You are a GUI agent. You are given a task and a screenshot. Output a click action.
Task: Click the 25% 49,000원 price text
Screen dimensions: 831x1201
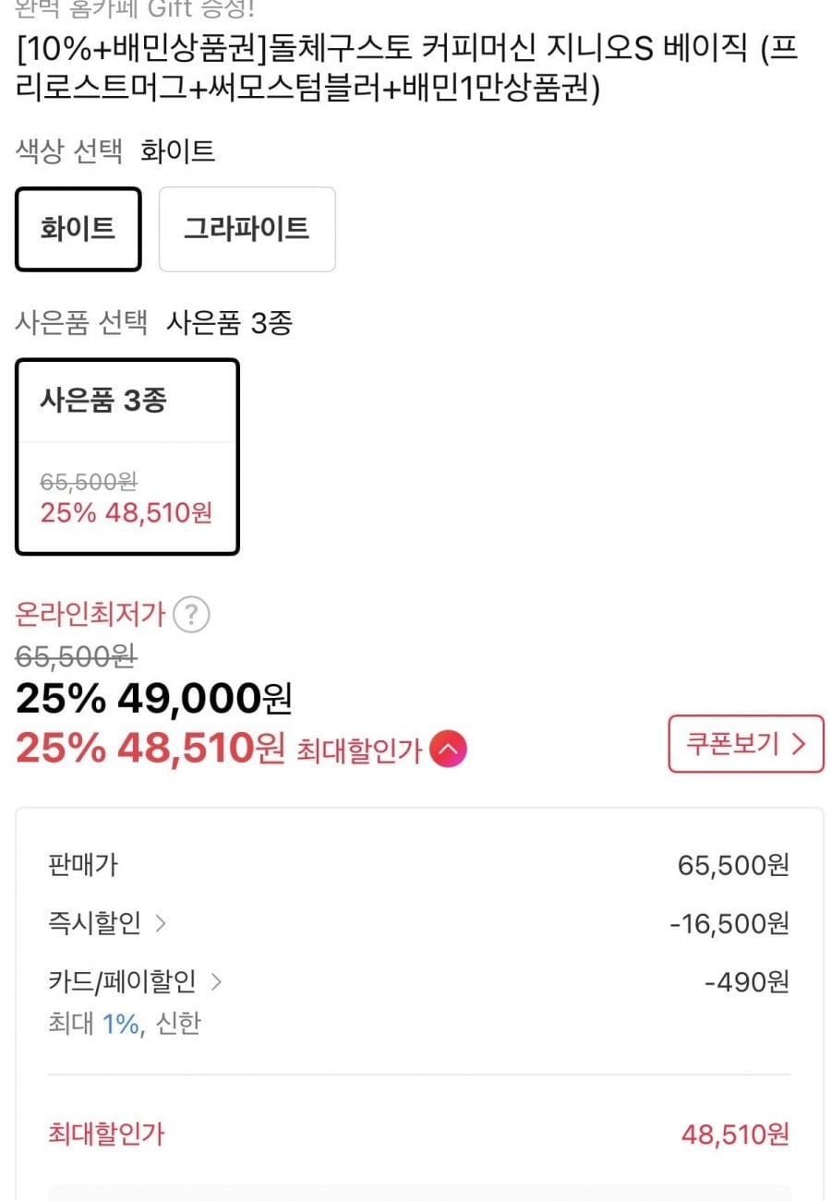(x=153, y=700)
